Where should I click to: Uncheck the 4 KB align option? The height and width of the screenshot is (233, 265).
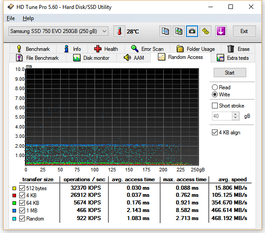coord(215,133)
